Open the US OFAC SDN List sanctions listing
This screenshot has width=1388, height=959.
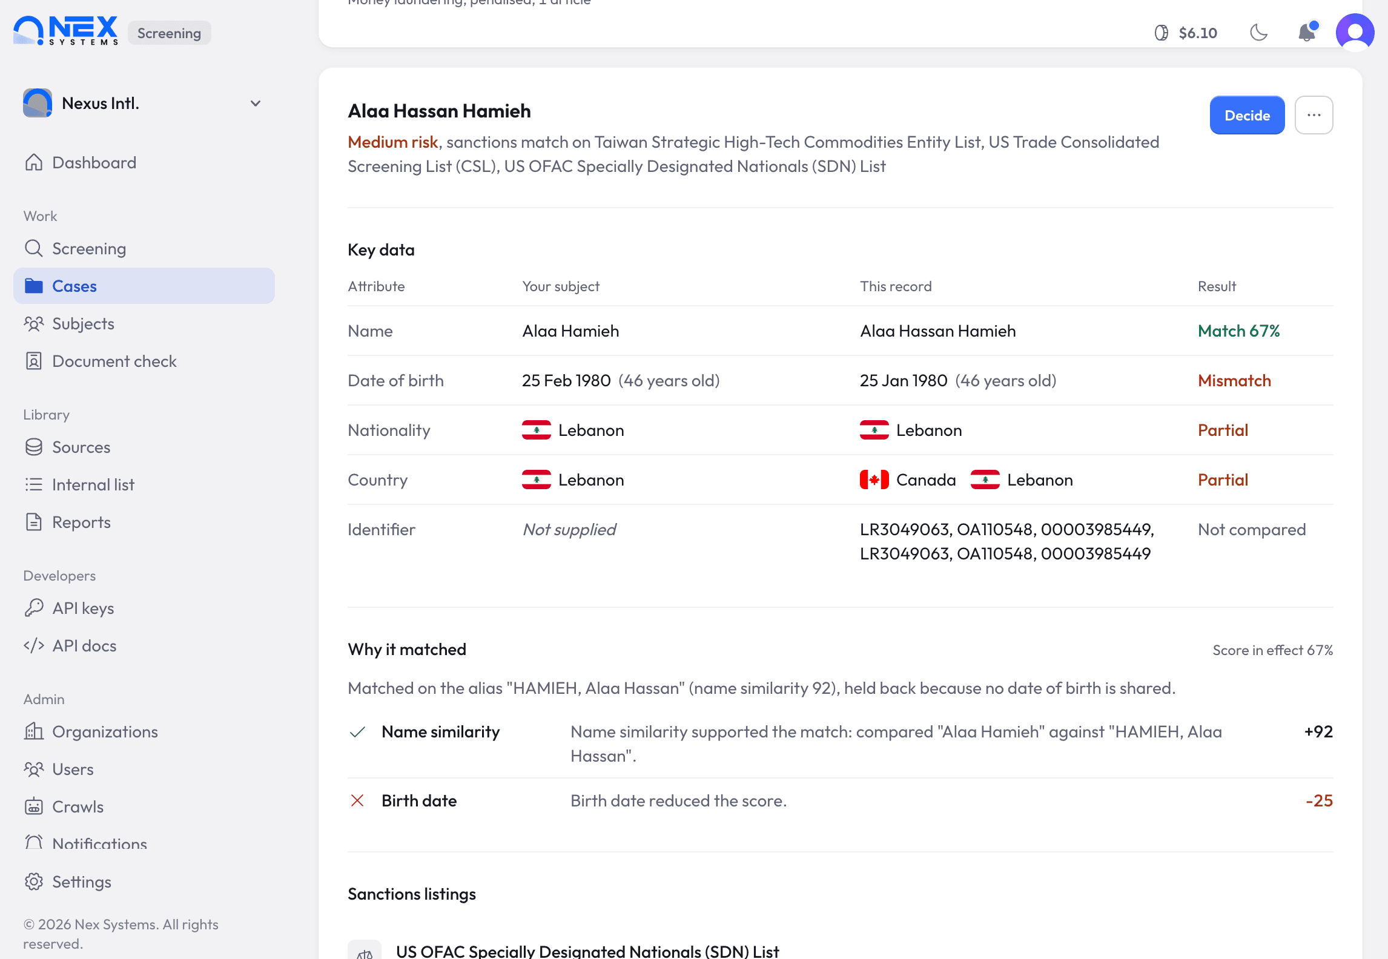[587, 951]
